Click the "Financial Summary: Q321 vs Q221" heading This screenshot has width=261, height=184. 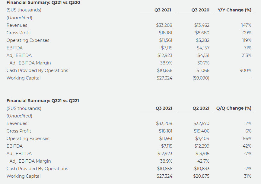click(43, 101)
